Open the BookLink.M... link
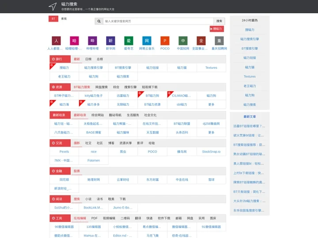The height and width of the screenshot is (238, 318). pos(94,208)
